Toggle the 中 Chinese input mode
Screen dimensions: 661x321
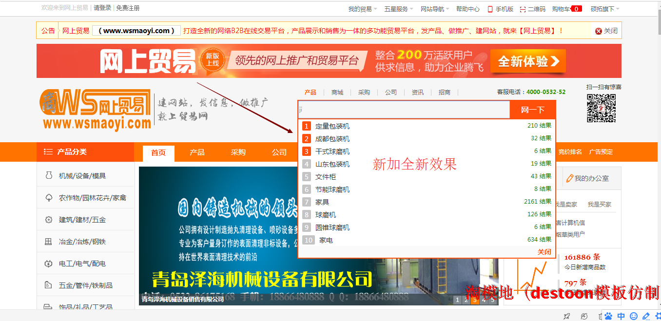point(621,316)
